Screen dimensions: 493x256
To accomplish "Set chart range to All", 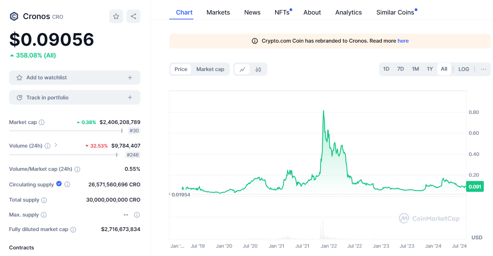I will tap(444, 69).
